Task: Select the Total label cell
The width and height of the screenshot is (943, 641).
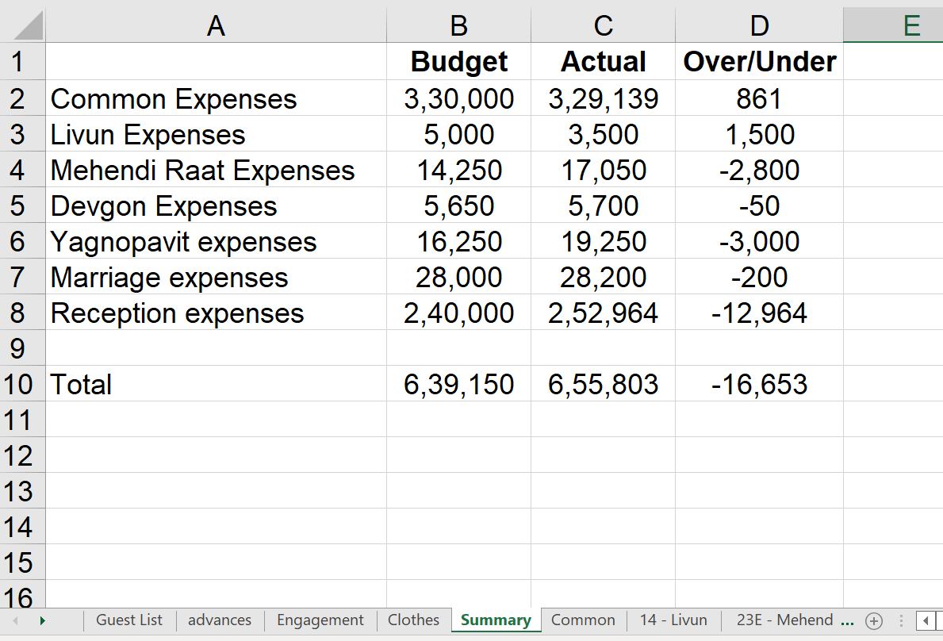Action: click(x=216, y=384)
